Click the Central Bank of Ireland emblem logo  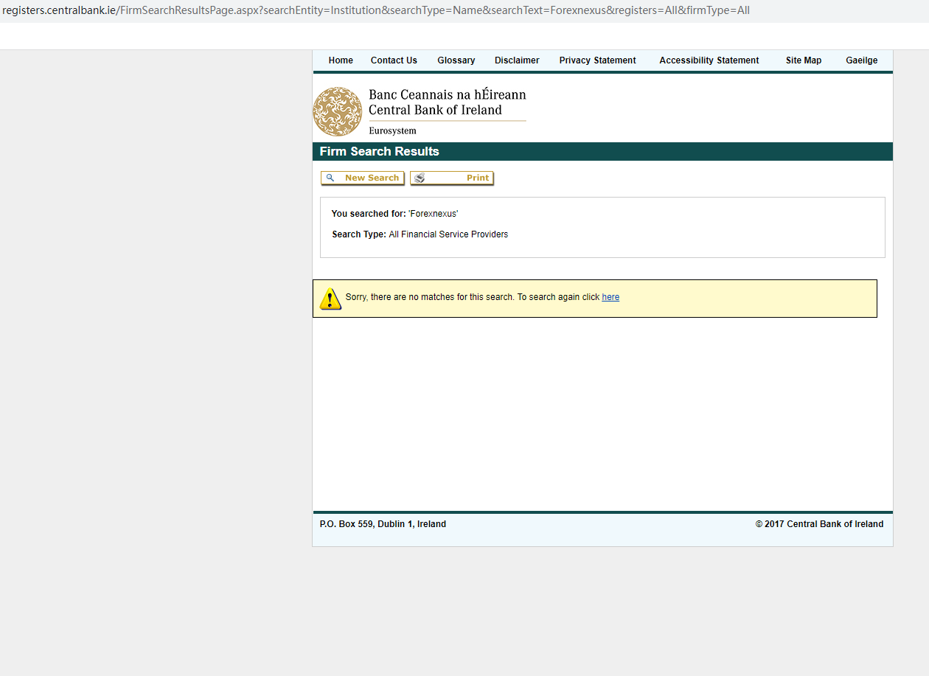pos(337,112)
